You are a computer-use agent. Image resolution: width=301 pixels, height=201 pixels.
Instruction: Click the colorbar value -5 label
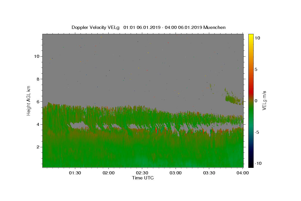point(257,132)
